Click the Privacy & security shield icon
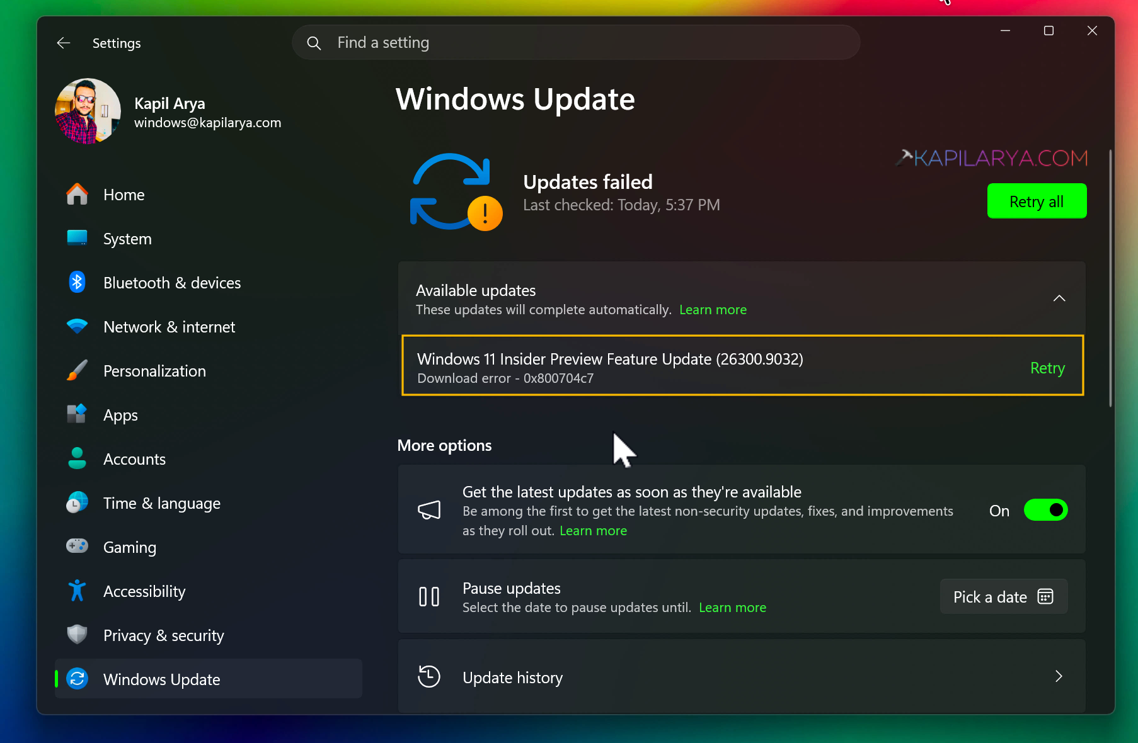Screen dimensions: 1138x743 [77, 635]
